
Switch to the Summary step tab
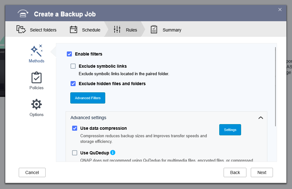click(172, 30)
